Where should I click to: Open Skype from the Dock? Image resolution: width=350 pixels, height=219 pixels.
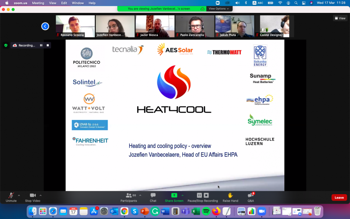pyautogui.click(x=135, y=211)
